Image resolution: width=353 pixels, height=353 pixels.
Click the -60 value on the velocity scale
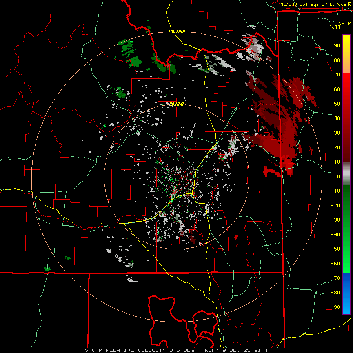tap(335, 264)
